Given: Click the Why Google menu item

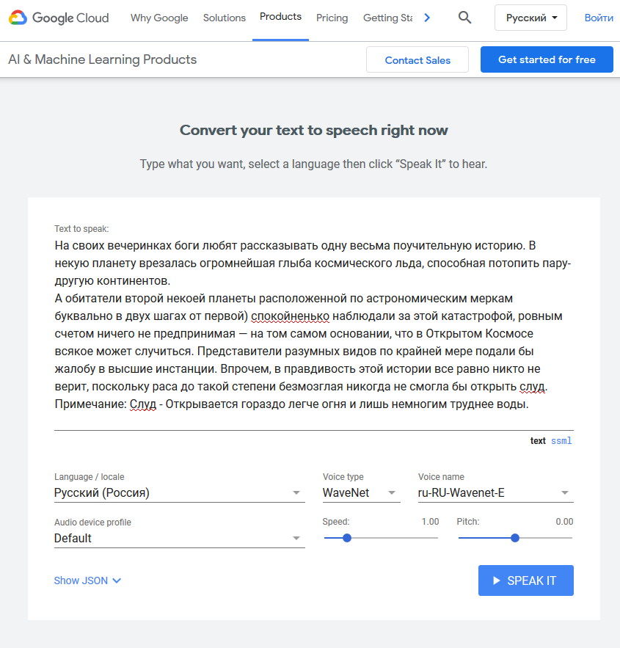Looking at the screenshot, I should (x=159, y=18).
